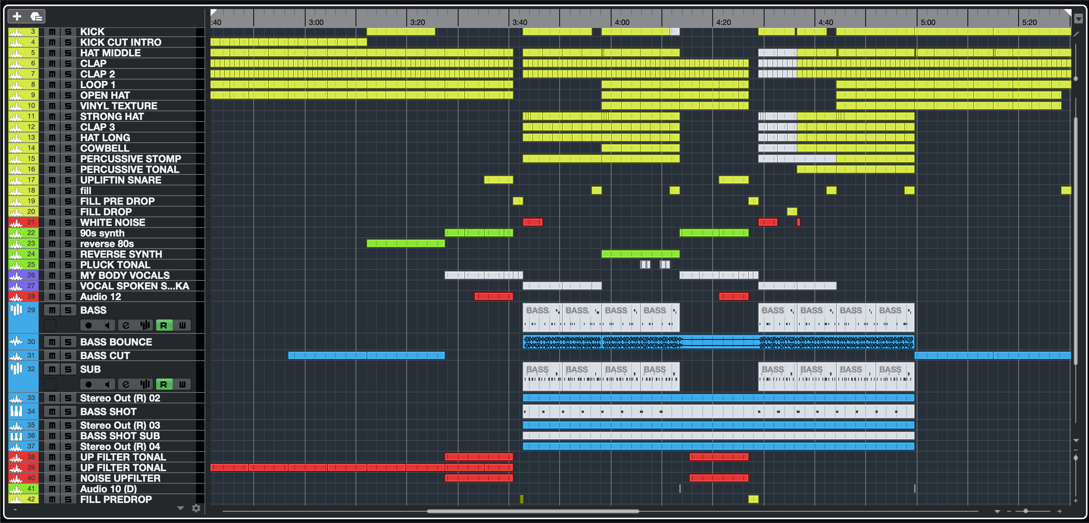Select the BASS BOUNCE audio waveform clip

(x=718, y=342)
